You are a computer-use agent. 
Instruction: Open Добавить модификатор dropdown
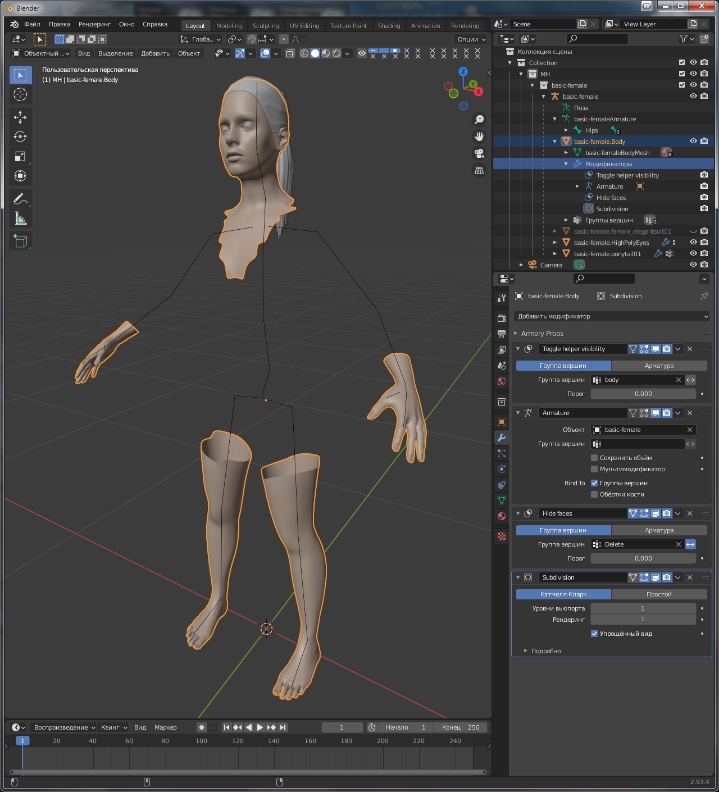(x=612, y=316)
